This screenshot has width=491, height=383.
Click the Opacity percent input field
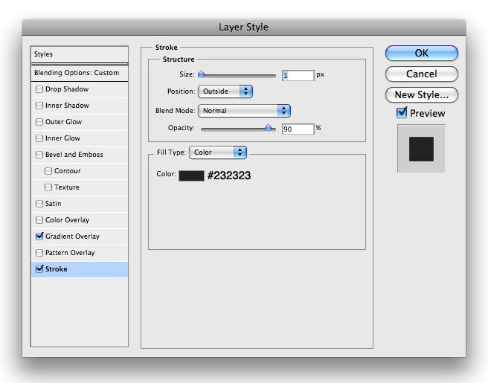298,129
